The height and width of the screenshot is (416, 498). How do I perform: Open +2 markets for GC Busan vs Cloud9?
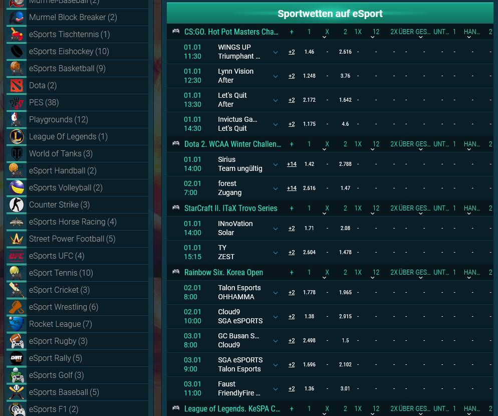coord(292,340)
